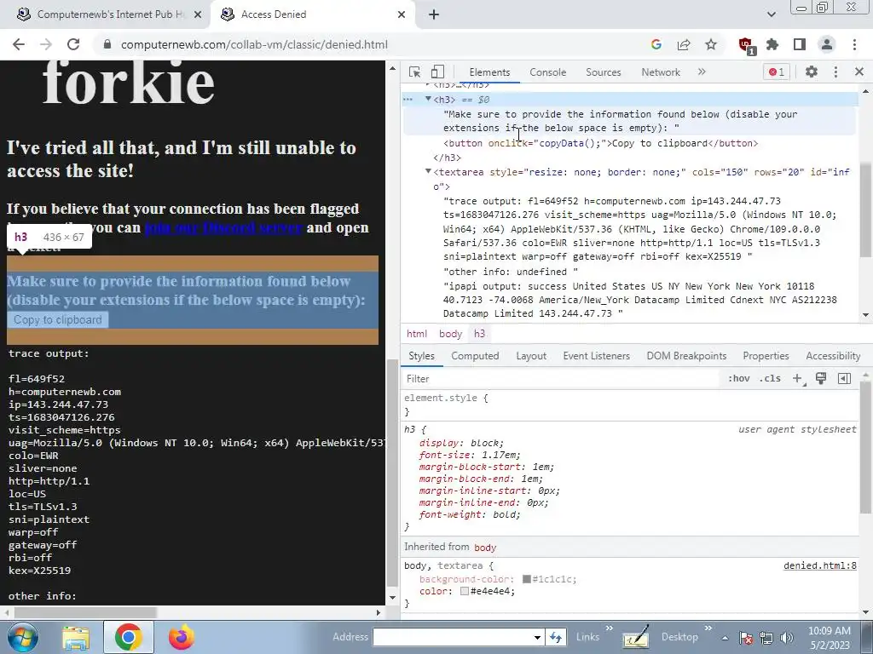This screenshot has height=654, width=873.
Task: Click inherited-from body link
Action: click(x=485, y=548)
